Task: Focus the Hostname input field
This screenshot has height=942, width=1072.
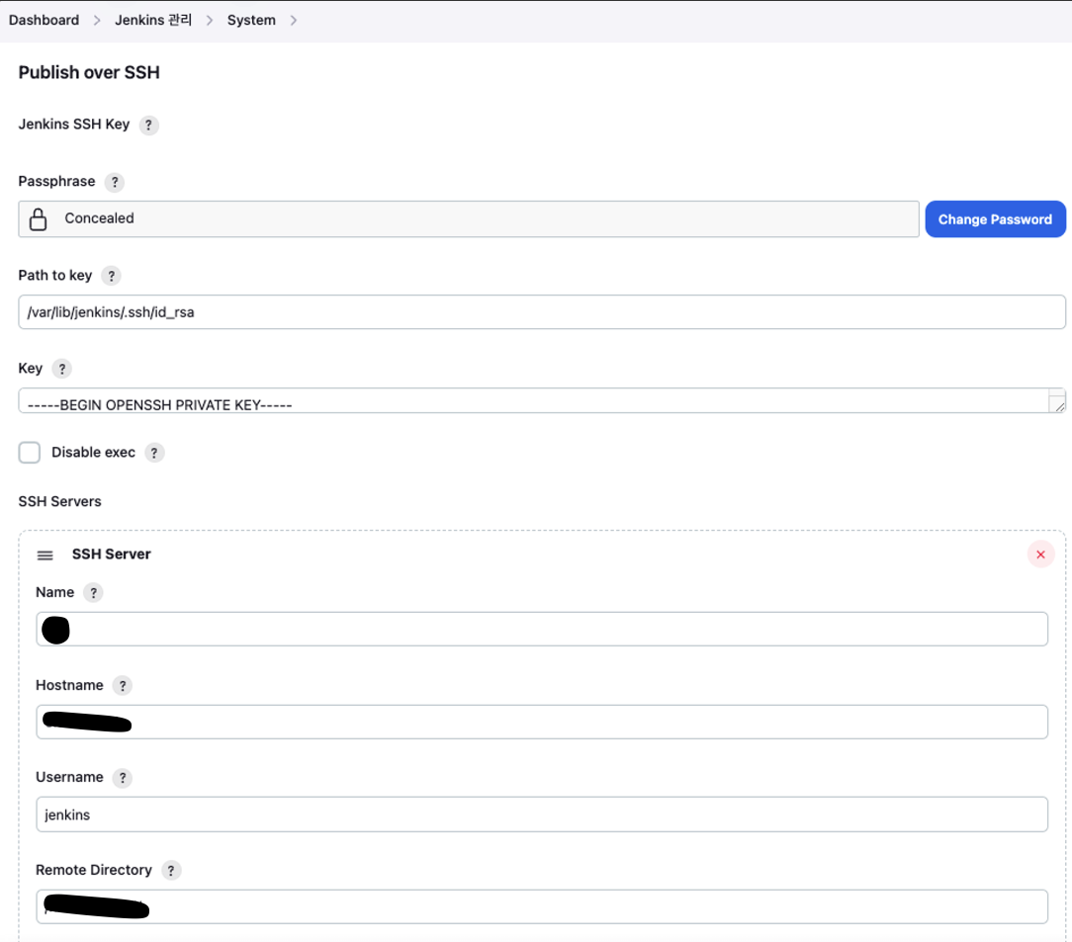Action: [542, 722]
